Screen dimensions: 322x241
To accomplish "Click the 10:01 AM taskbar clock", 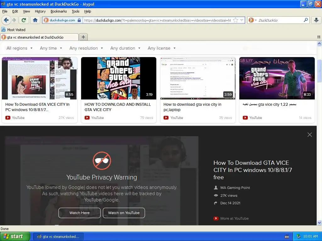I will click(310, 236).
